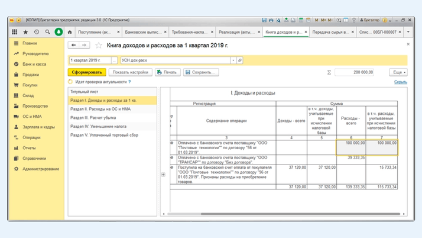Click the Скрыть link
422x238 pixels.
click(400, 82)
